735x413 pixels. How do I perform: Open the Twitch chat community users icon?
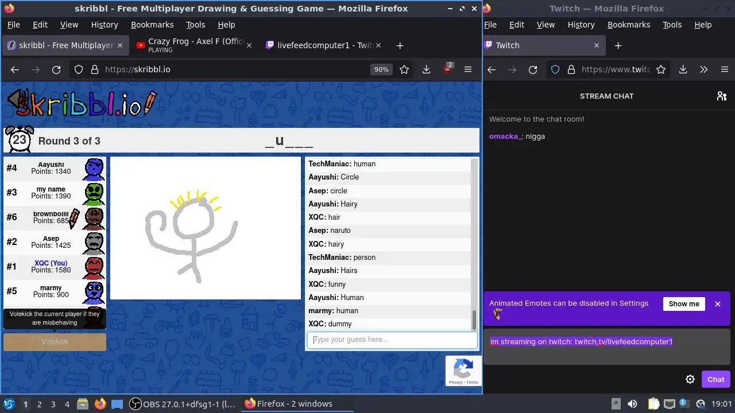pos(722,96)
